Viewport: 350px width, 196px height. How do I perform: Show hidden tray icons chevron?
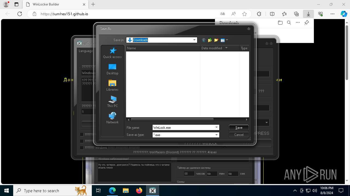(x=295, y=191)
